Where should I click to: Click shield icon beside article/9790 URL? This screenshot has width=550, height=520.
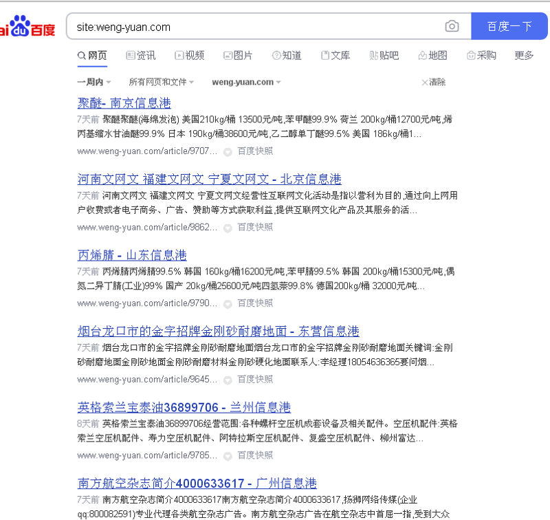(228, 304)
